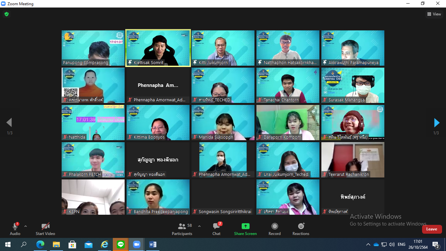Select Panupong Somprasong's video tile
Viewport: 446px width, 251px height.
(x=93, y=48)
